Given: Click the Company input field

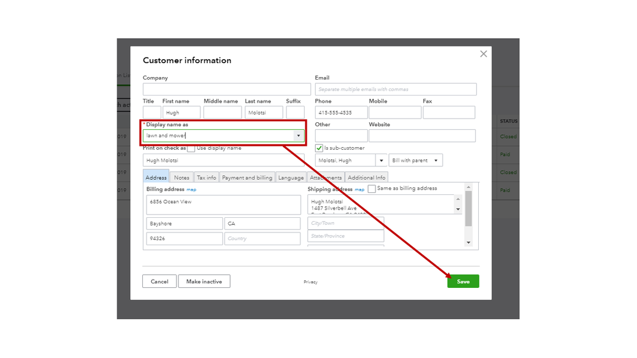Looking at the screenshot, I should point(227,89).
